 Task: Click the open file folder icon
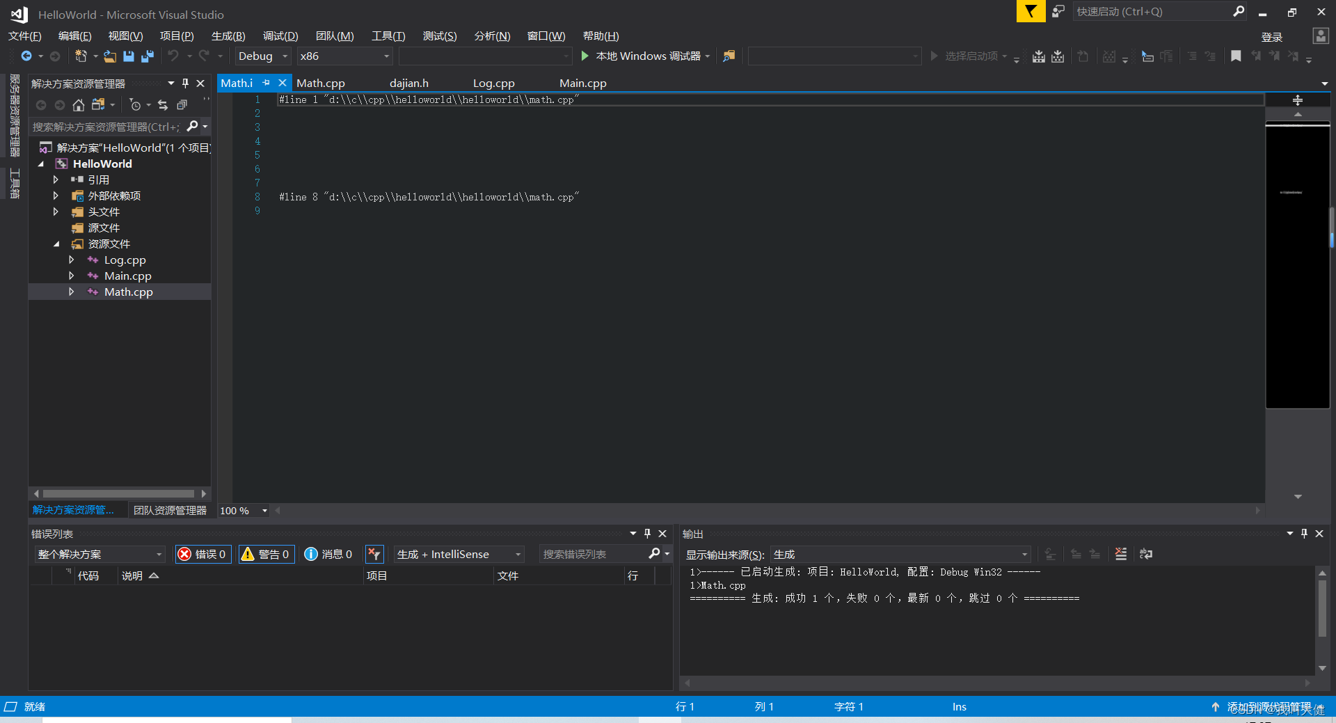tap(110, 56)
